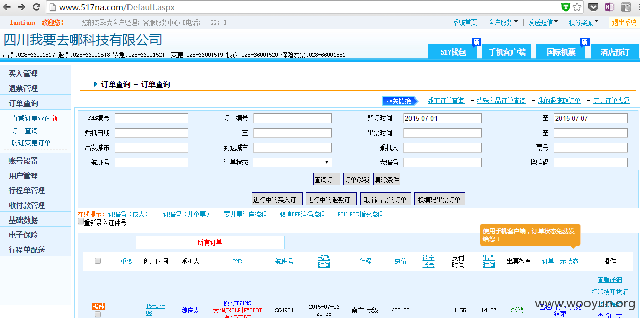Tick the 重新录入证件号 checkbox
This screenshot has width=640, height=318.
click(x=81, y=222)
